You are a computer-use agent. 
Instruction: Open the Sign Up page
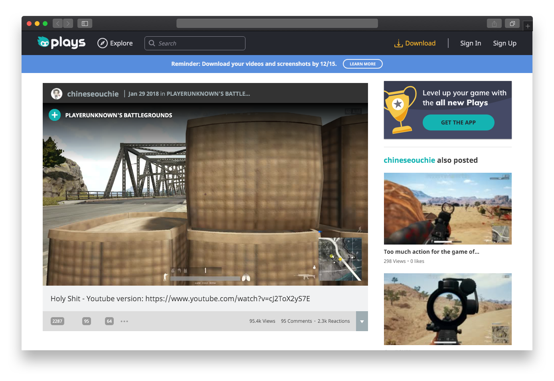click(505, 43)
